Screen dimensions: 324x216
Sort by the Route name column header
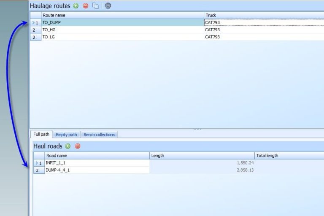(122, 15)
